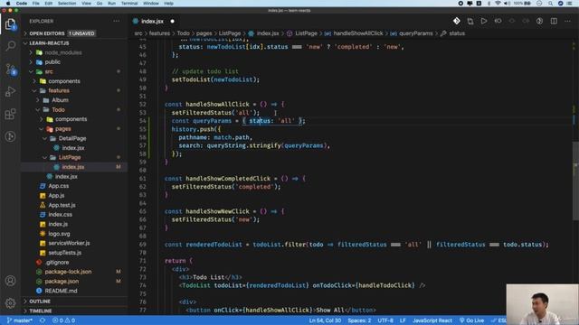Image resolution: width=579 pixels, height=325 pixels.
Task: Open the Selection menu
Action: tap(67, 4)
